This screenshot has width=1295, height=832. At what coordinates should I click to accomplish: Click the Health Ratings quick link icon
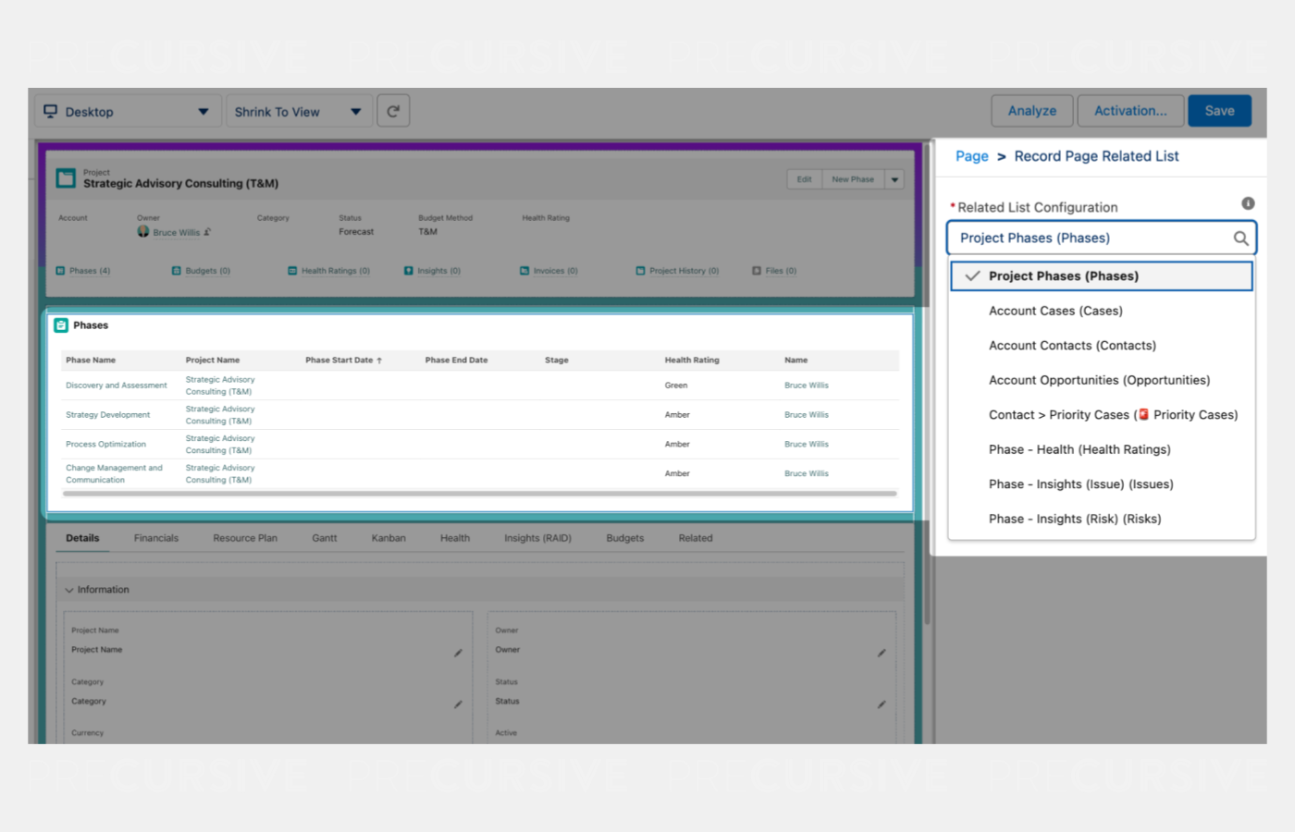(x=292, y=271)
